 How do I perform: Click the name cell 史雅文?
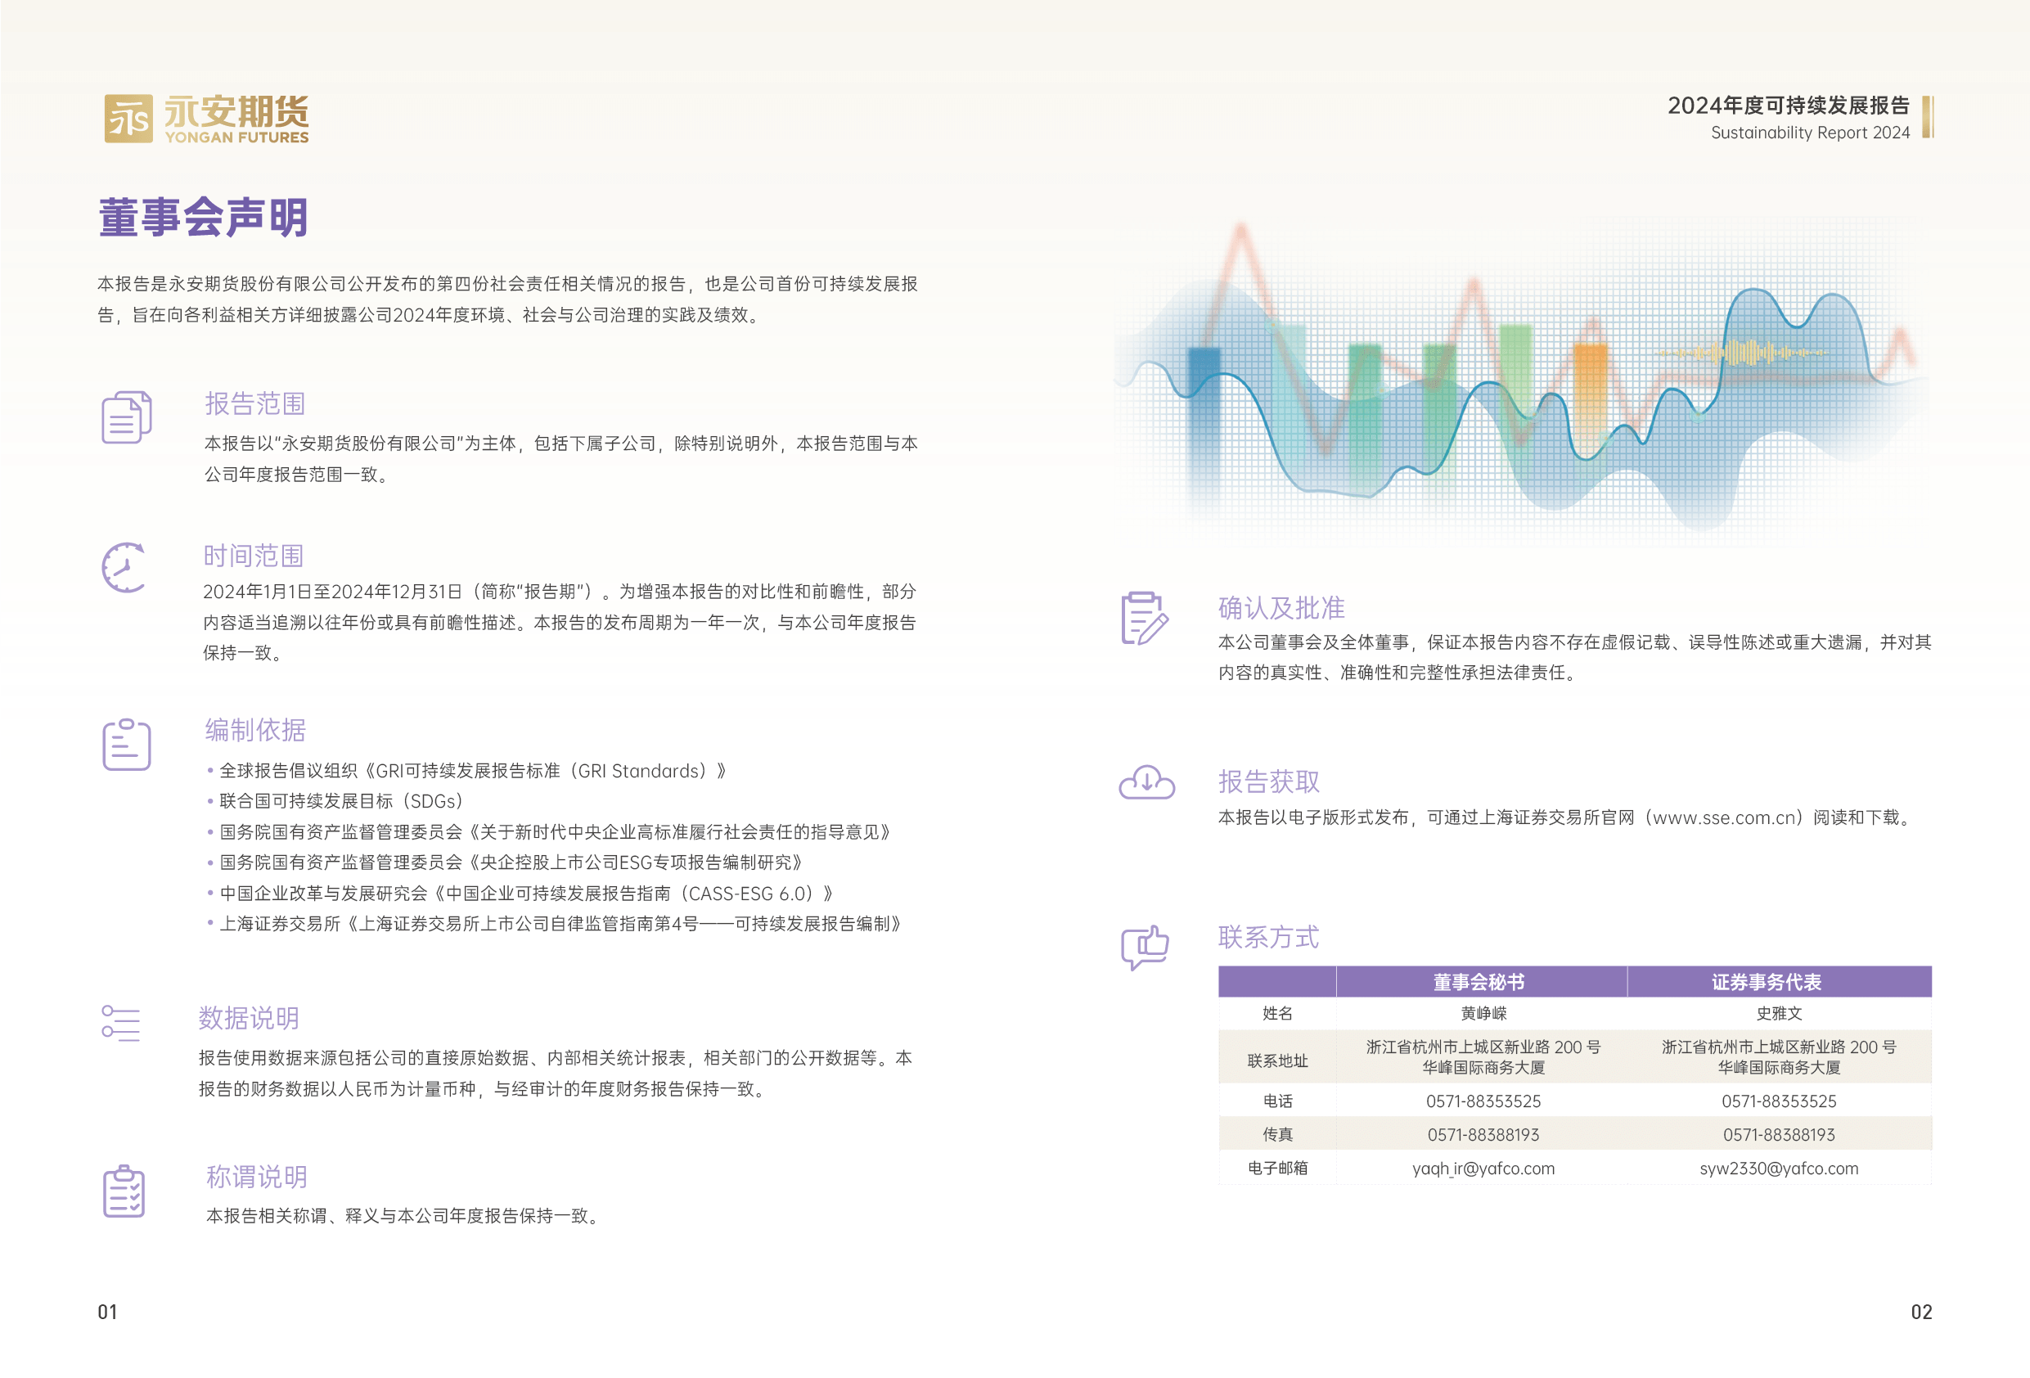click(1779, 1014)
